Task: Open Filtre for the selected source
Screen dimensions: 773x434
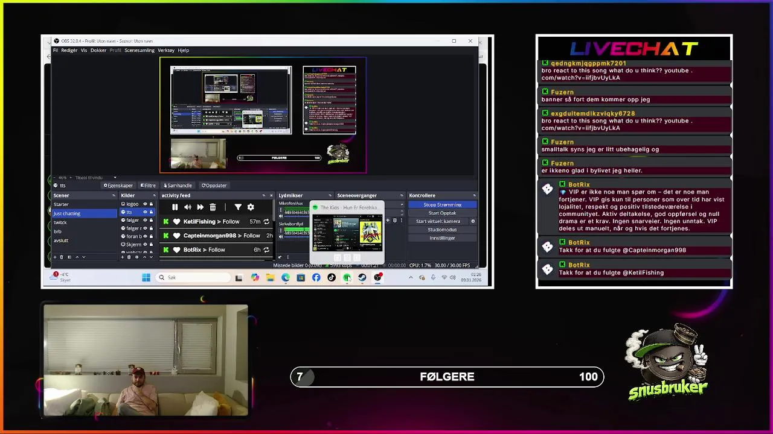Action: pos(148,186)
